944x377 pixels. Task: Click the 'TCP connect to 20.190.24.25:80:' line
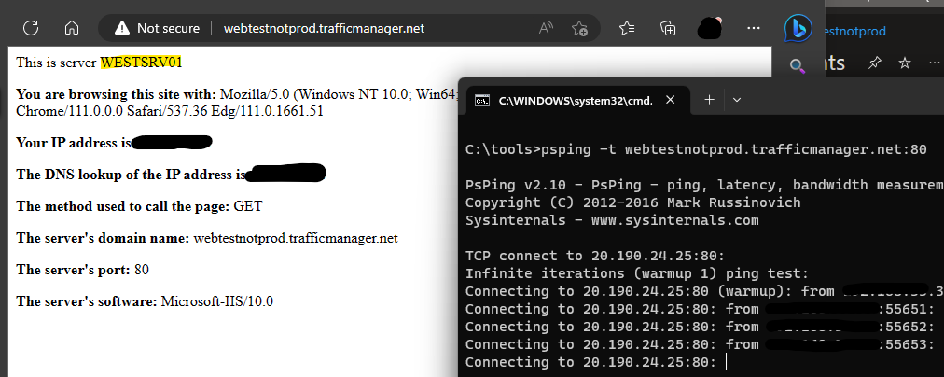(595, 256)
